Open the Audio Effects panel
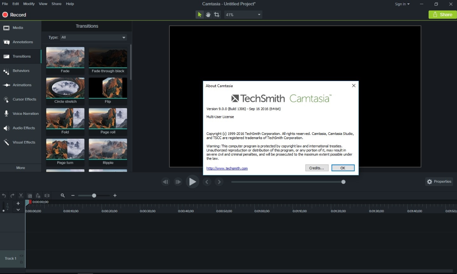This screenshot has width=457, height=274. tap(20, 128)
